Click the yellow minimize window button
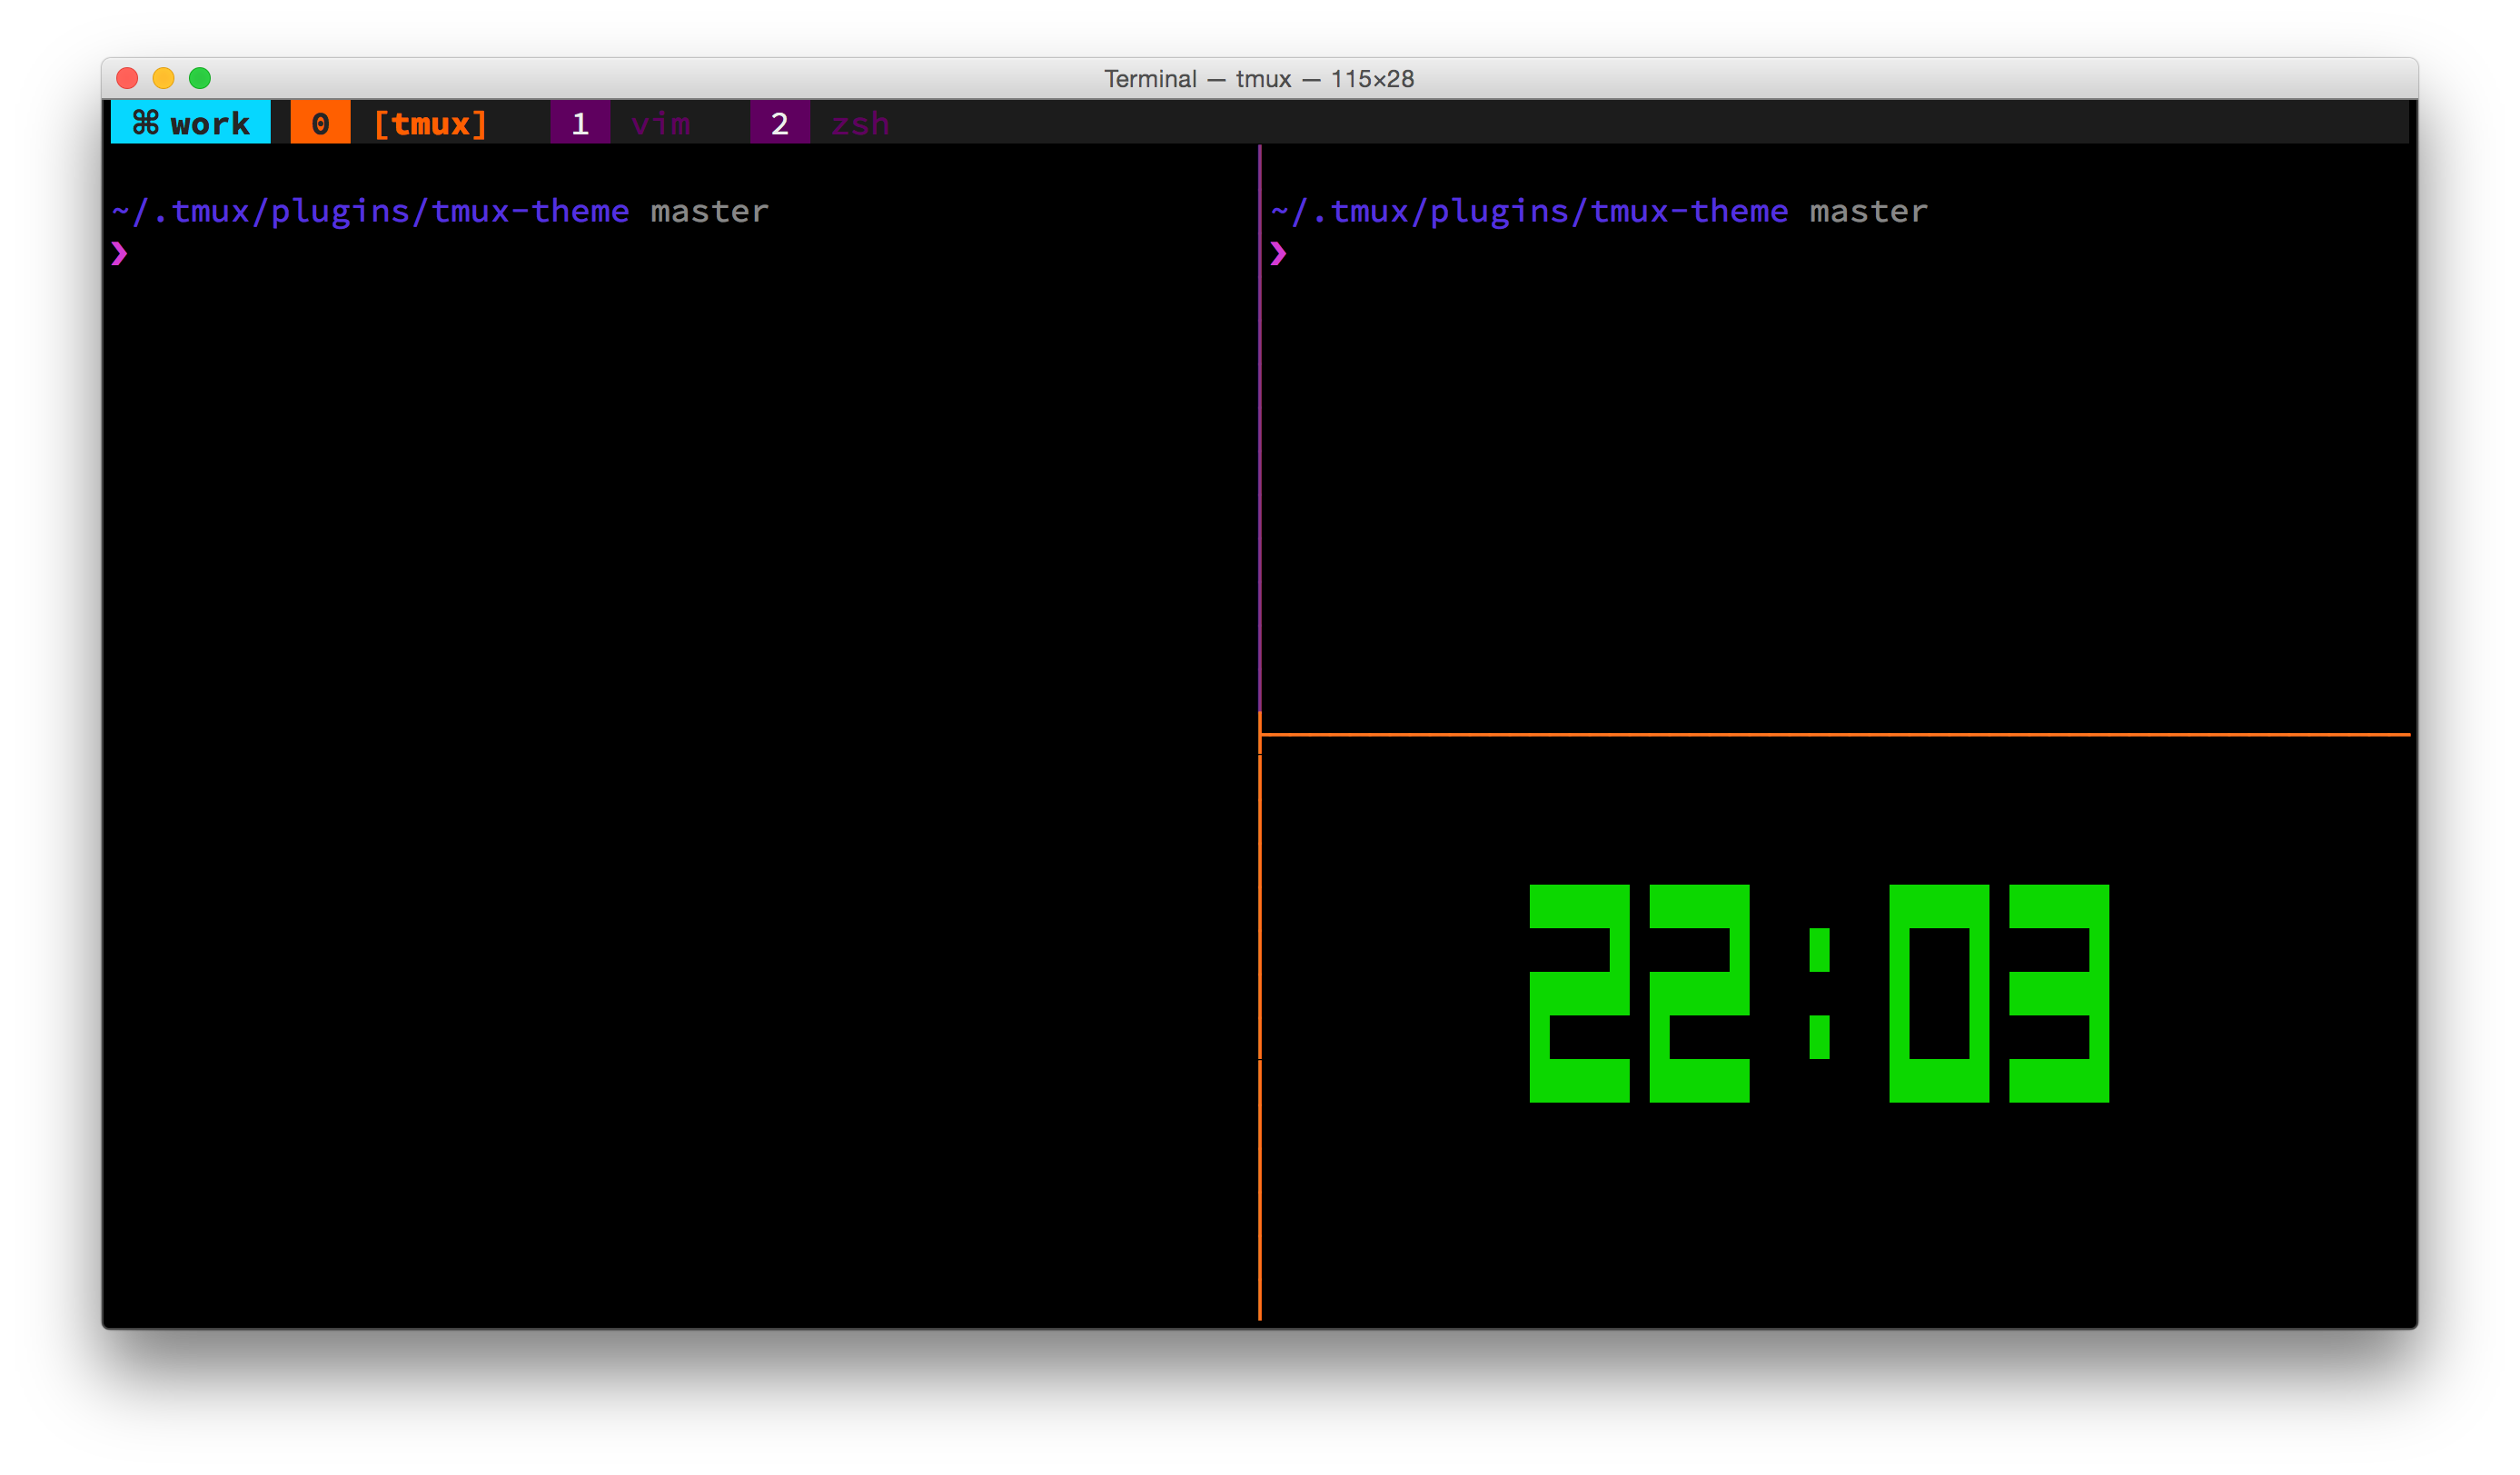 [164, 78]
